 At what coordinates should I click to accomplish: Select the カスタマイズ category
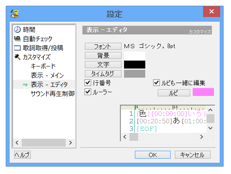[37, 57]
